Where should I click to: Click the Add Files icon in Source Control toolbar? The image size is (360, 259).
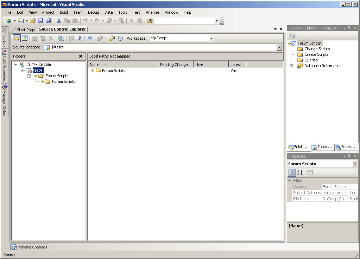(43, 38)
